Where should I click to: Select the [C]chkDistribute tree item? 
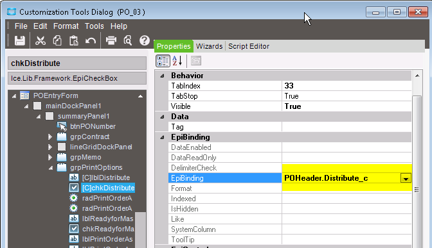108,188
